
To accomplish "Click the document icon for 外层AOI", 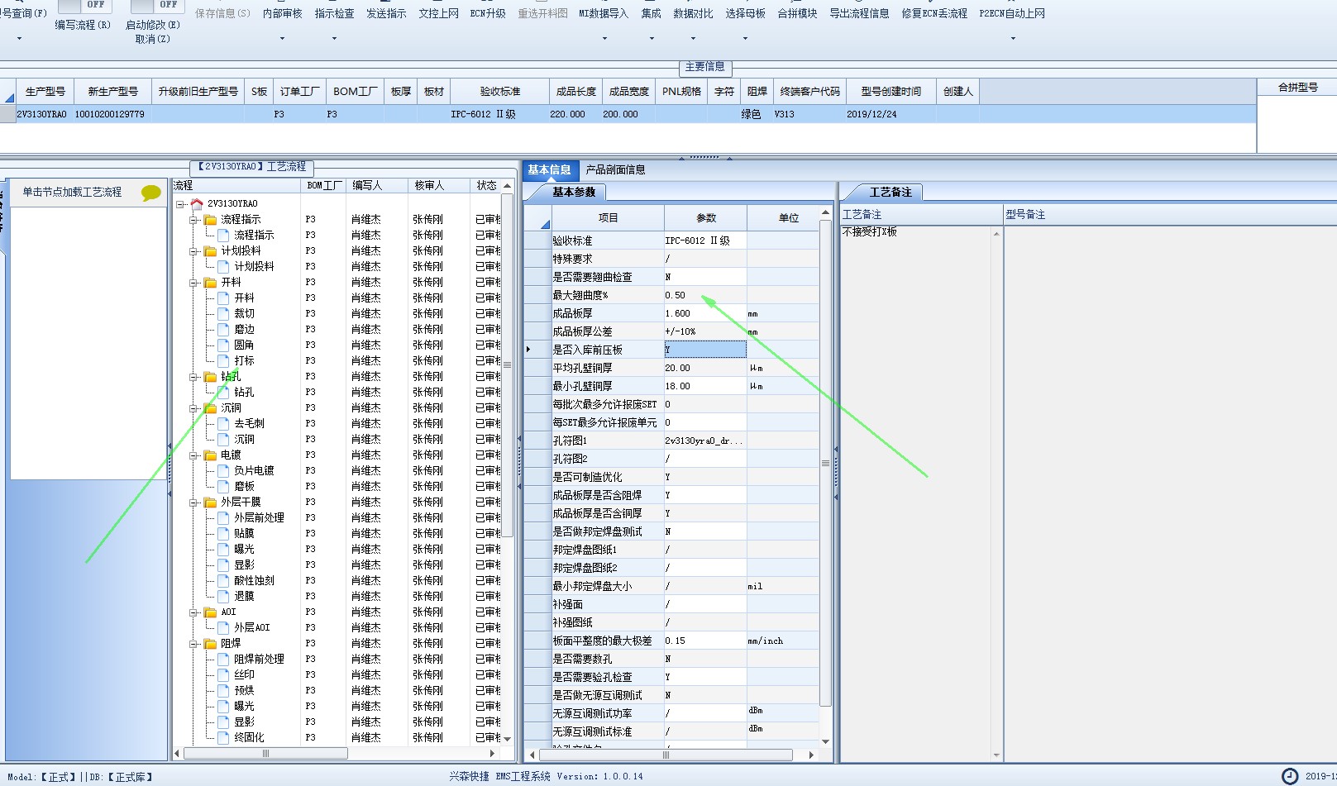I will (223, 627).
